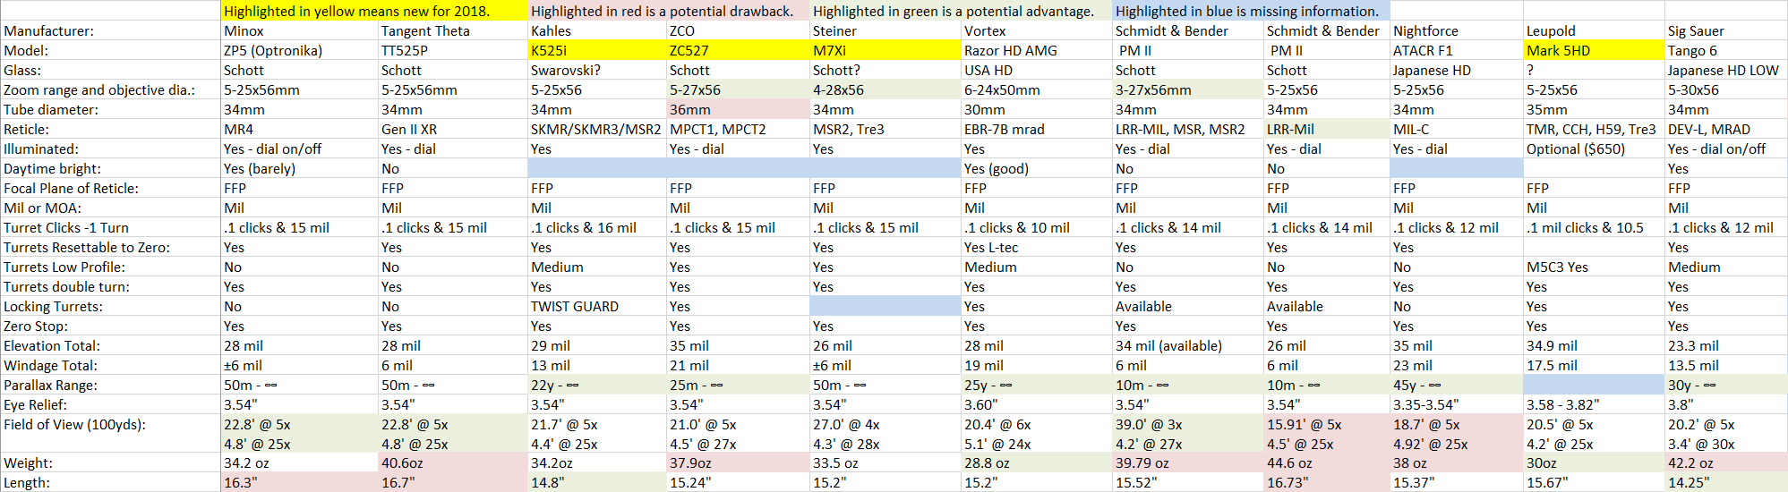Select the '3.58 - 3.82"' eye relief cell
Screen dimensions: 1788x492
pyautogui.click(x=1594, y=404)
